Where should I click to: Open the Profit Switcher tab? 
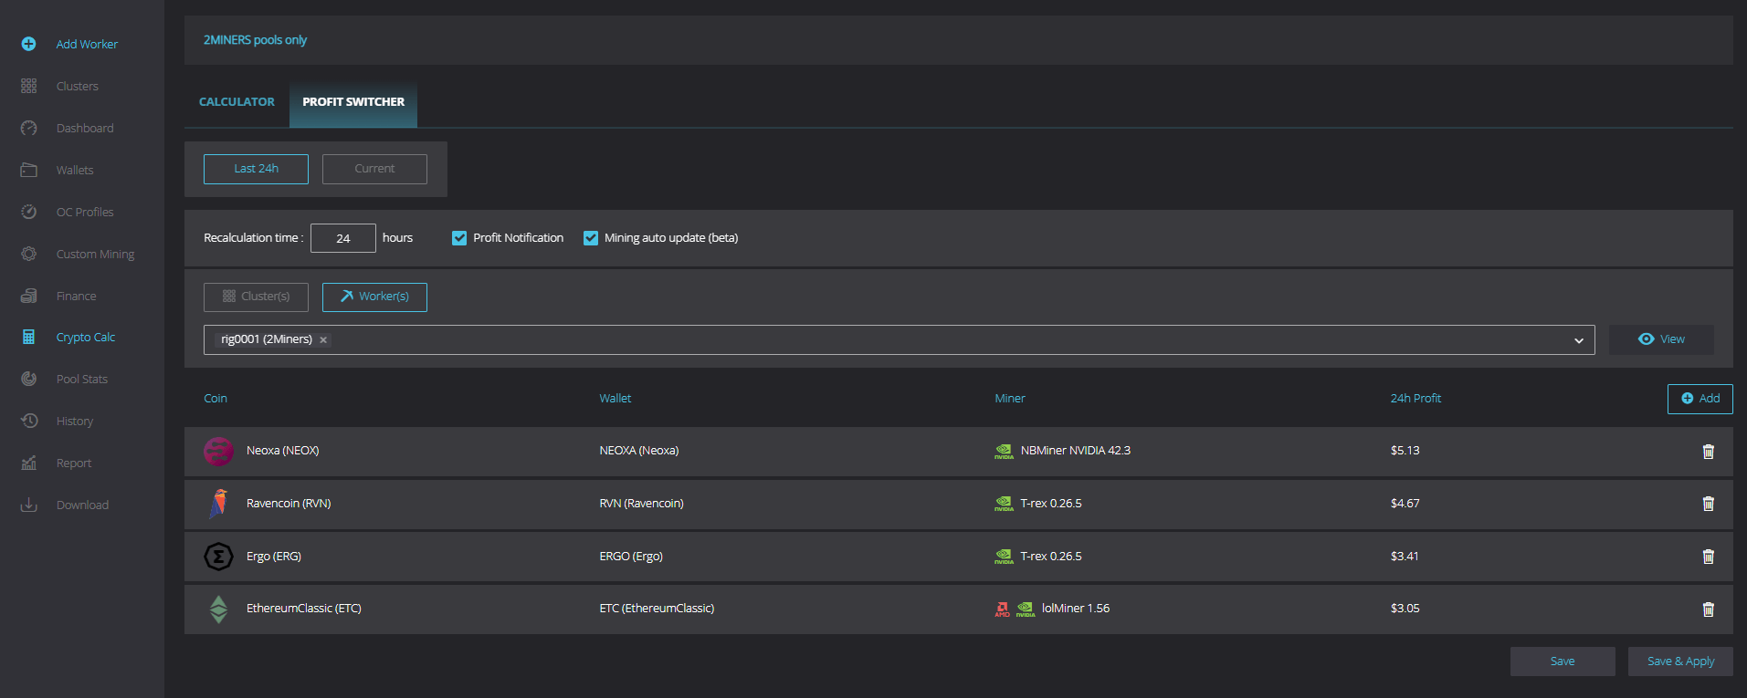(353, 102)
